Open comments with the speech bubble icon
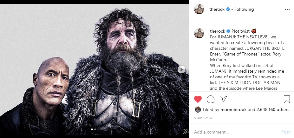Image resolution: width=294 pixels, height=138 pixels. coord(210,99)
